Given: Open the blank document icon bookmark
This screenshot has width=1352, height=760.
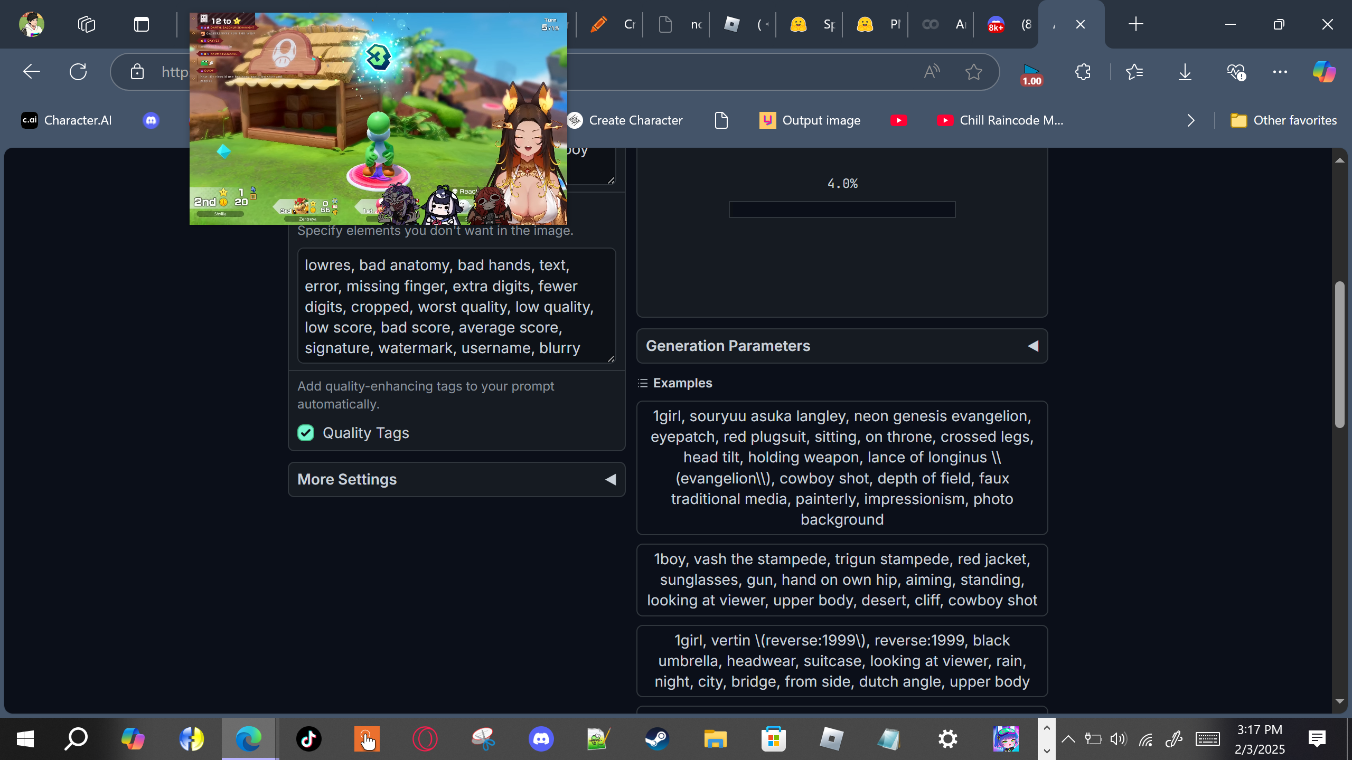Looking at the screenshot, I should pyautogui.click(x=721, y=120).
